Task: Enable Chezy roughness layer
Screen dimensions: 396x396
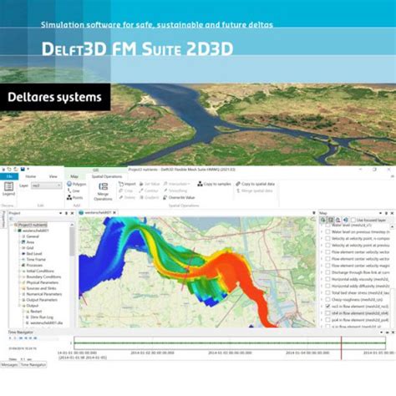Action: [327, 299]
